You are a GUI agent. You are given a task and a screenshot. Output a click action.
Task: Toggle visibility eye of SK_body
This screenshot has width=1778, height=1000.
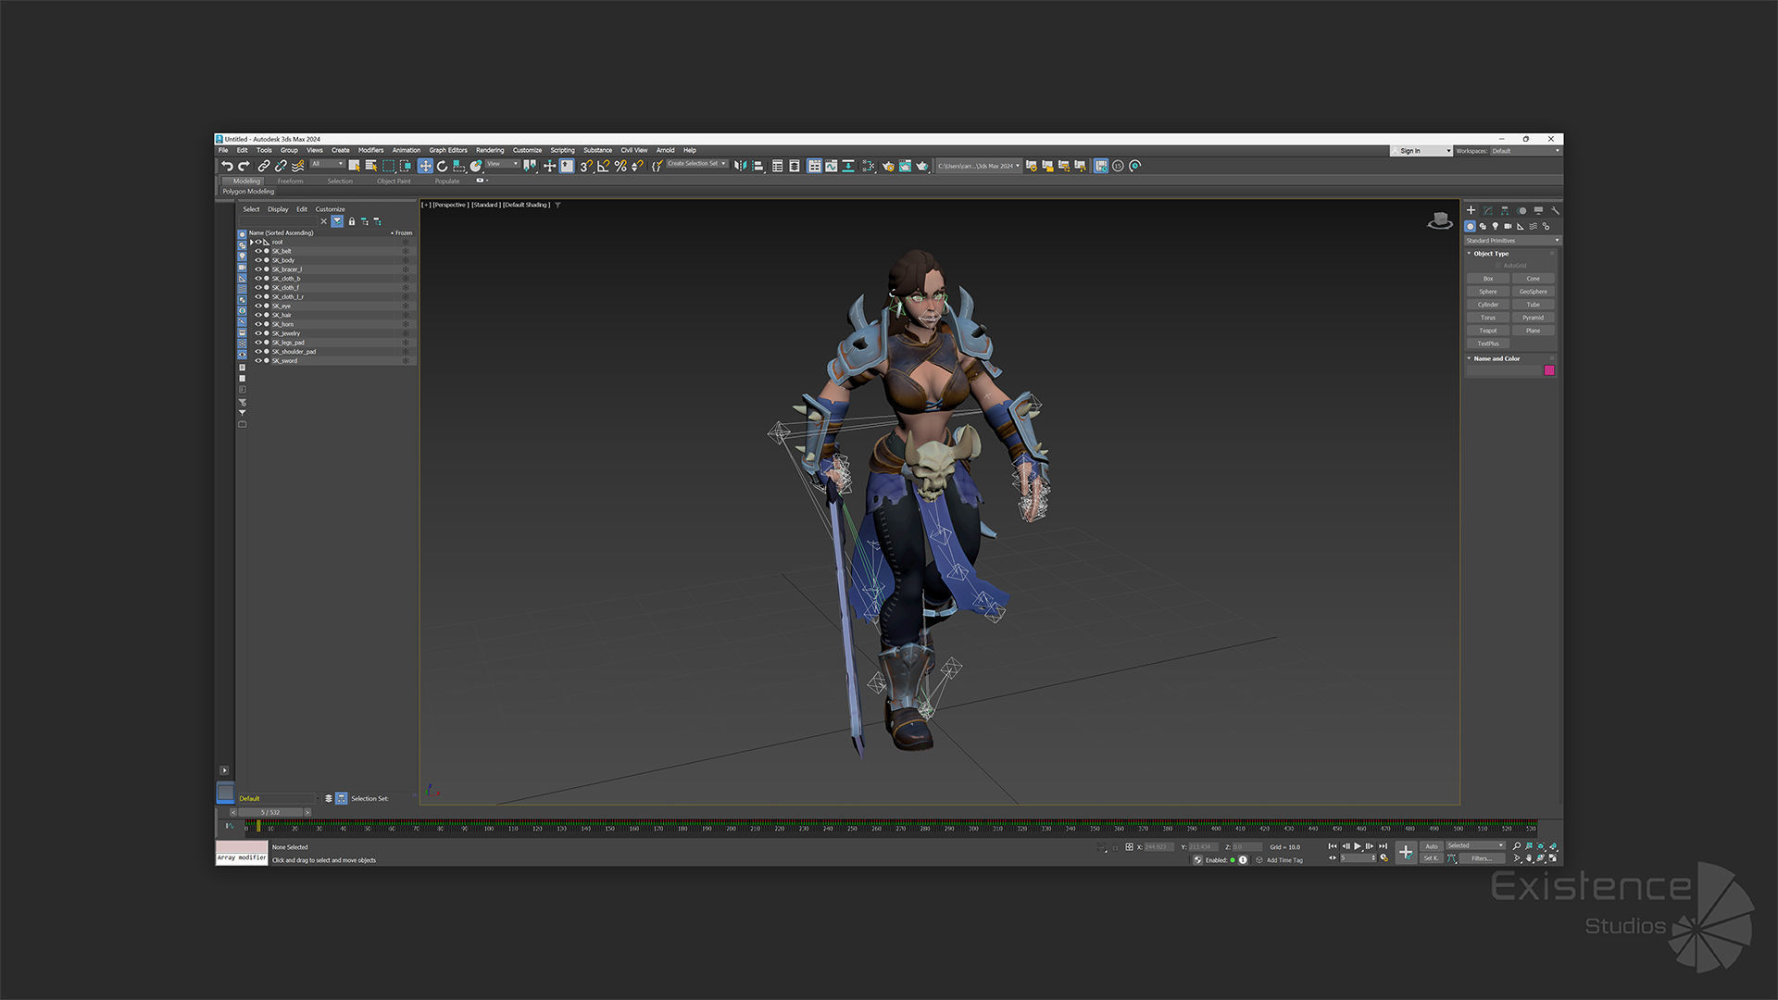258,260
